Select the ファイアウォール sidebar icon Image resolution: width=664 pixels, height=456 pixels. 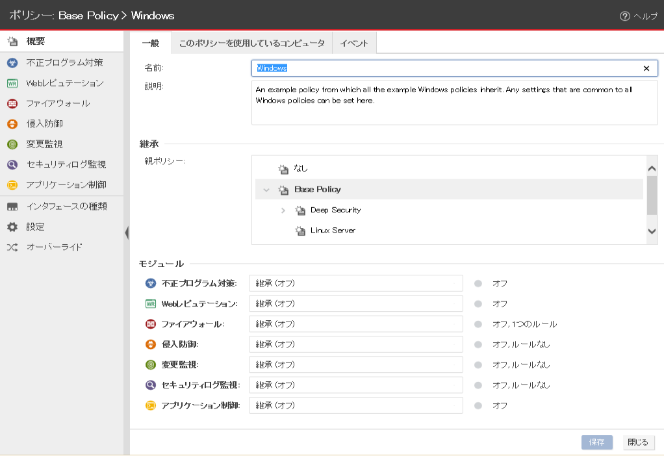(x=12, y=103)
